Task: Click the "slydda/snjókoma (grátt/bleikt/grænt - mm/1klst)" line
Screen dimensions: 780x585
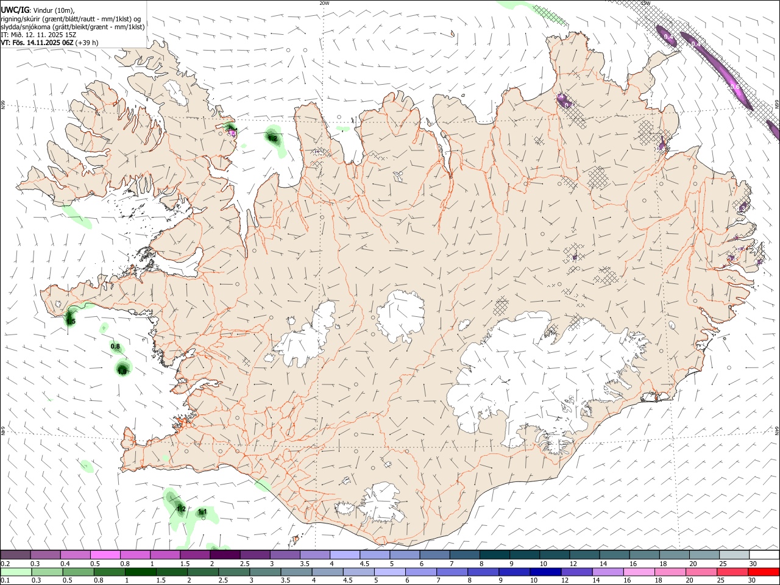Action: 73,27
